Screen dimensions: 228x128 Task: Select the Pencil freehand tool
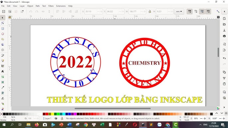3,61
